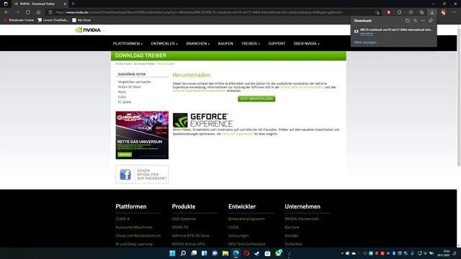
Task: Click NVIDIA Home breadcrumb link
Action: coord(123,64)
